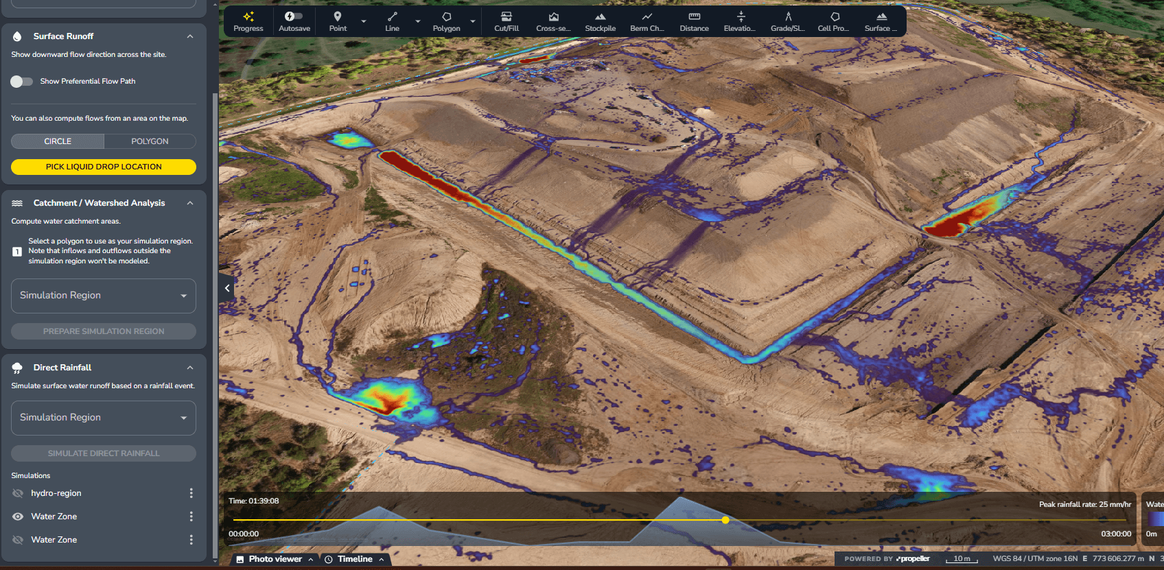Collapse the Surface Runoff section

click(190, 36)
